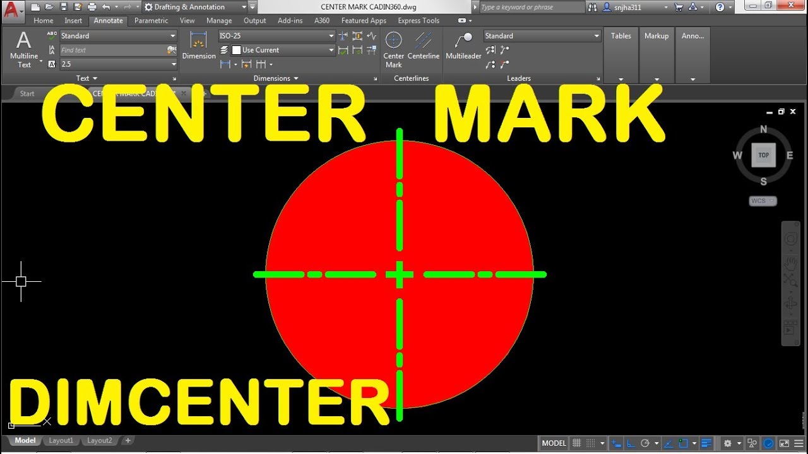Click the ViewCube TOP face
The height and width of the screenshot is (454, 808).
click(763, 155)
